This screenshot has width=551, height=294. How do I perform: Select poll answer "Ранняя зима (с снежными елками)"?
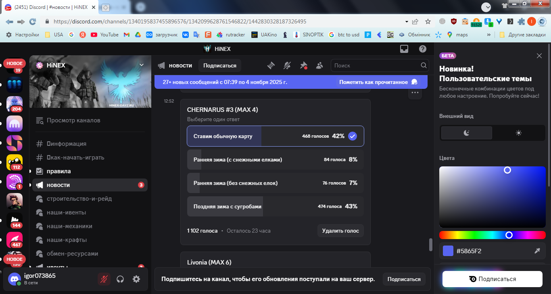point(275,160)
